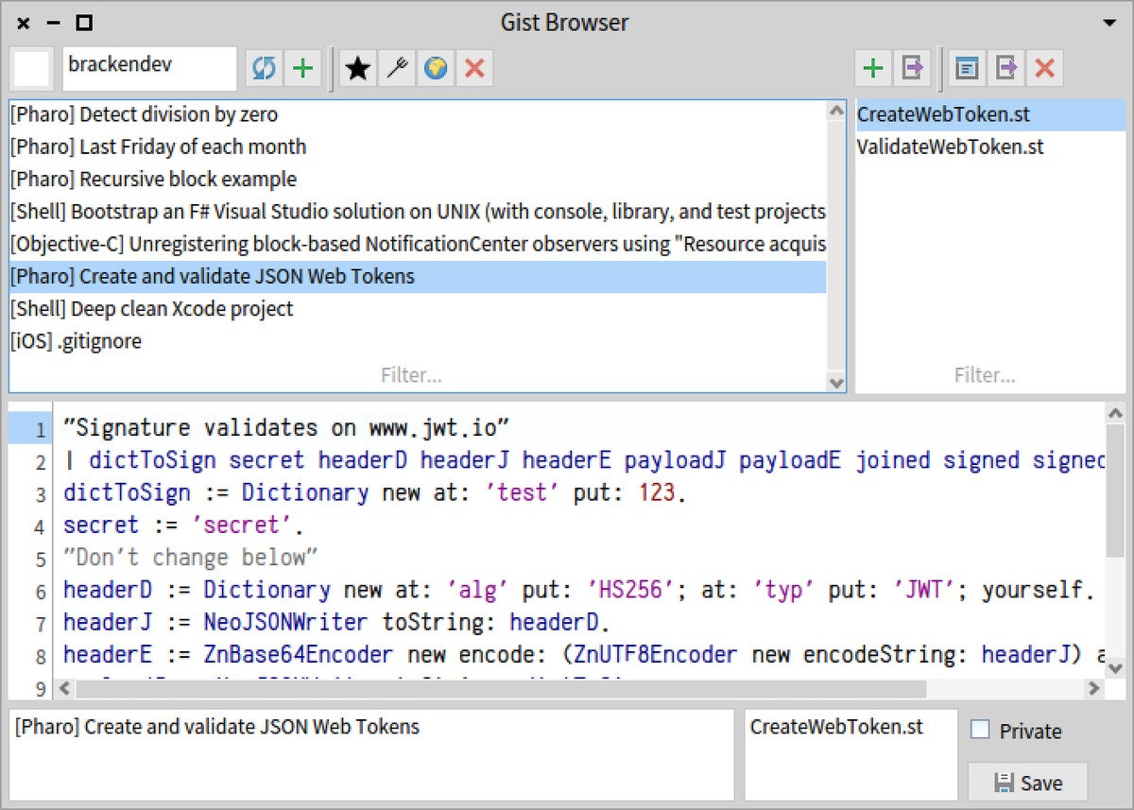1134x810 pixels.
Task: Click code line Signature validates on www.jwt.io
Action: 287,427
